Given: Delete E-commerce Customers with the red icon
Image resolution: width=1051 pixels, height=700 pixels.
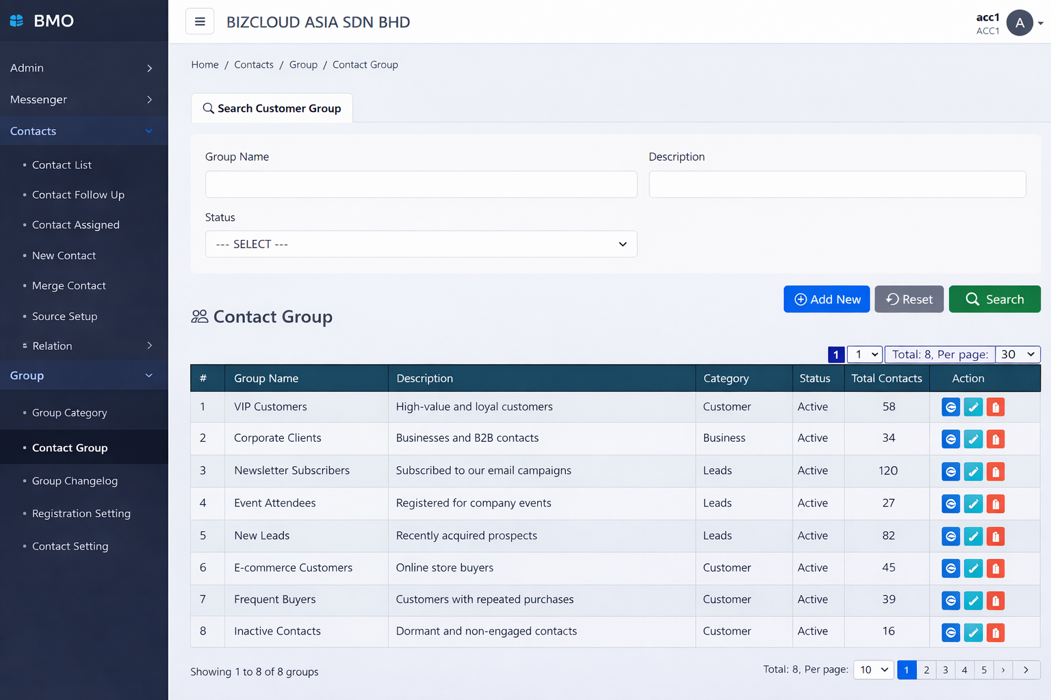Looking at the screenshot, I should click(x=996, y=568).
